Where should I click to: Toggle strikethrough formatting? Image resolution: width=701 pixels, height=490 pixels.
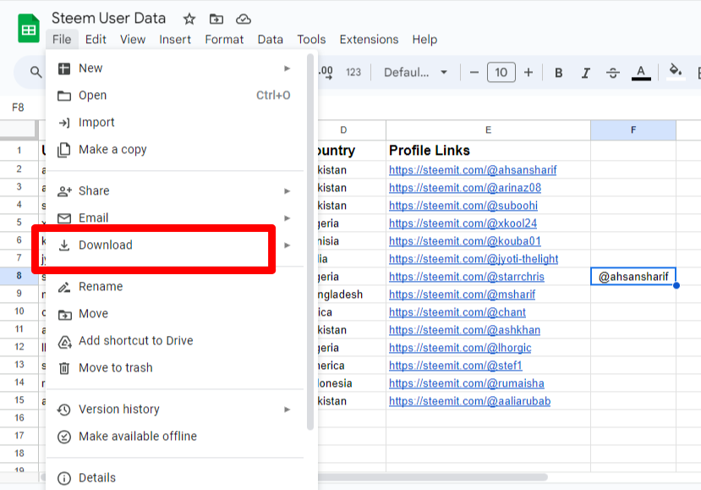click(613, 73)
